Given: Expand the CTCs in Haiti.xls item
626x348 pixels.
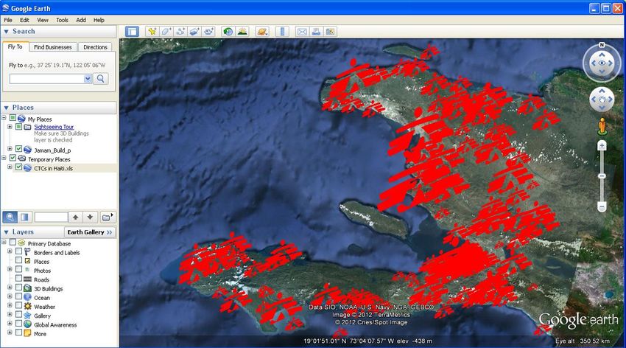Looking at the screenshot, I should (10, 167).
